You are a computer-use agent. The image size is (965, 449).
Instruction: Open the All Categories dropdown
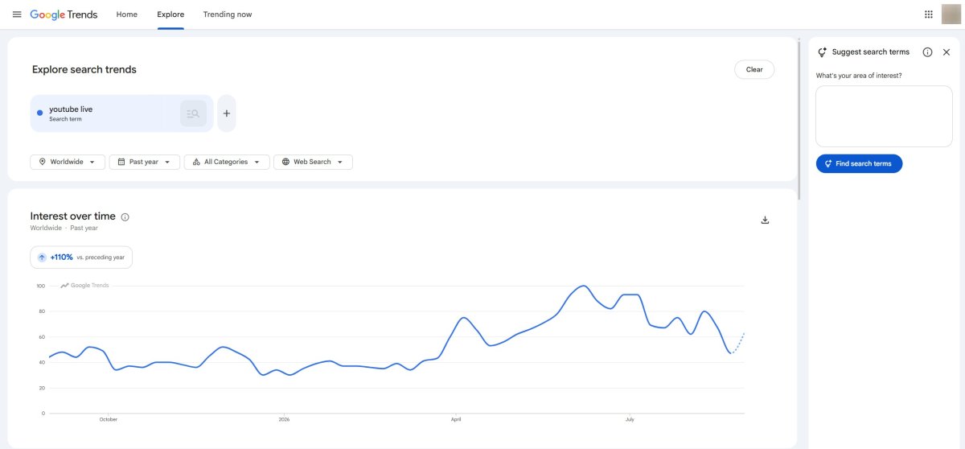(227, 162)
